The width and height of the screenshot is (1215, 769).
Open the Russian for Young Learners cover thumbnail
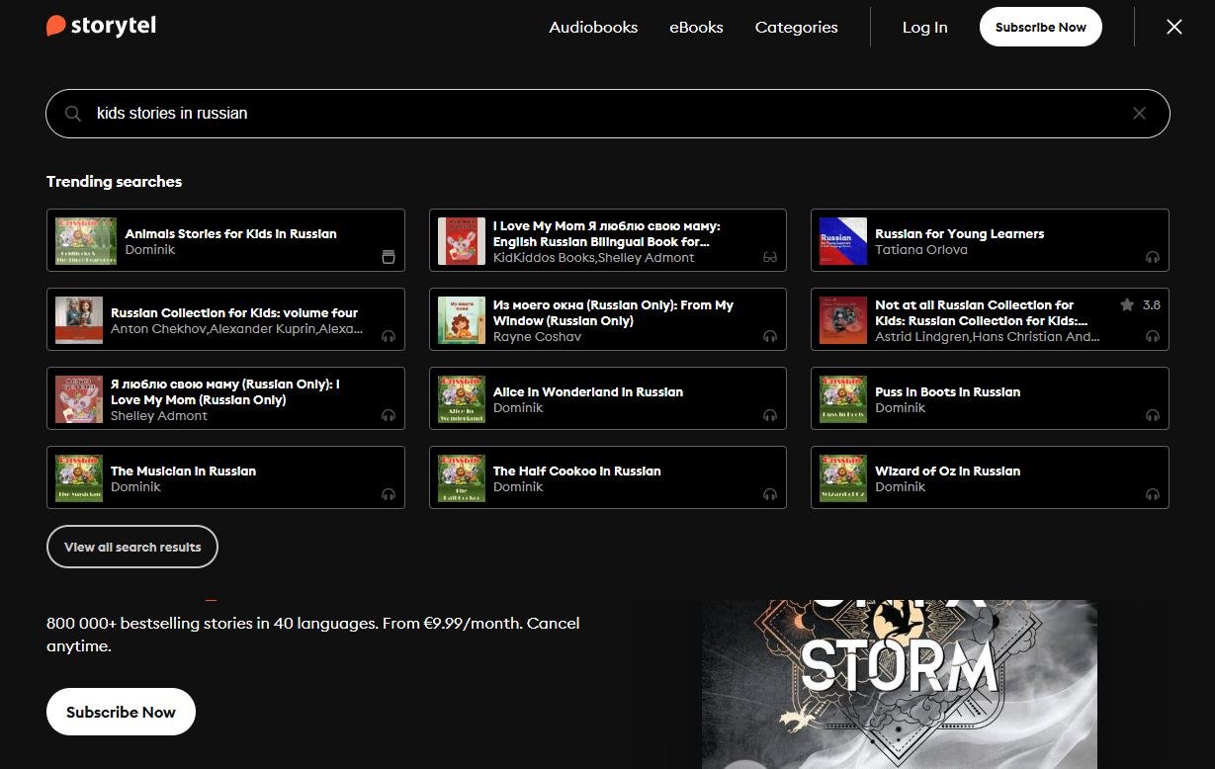coord(843,241)
